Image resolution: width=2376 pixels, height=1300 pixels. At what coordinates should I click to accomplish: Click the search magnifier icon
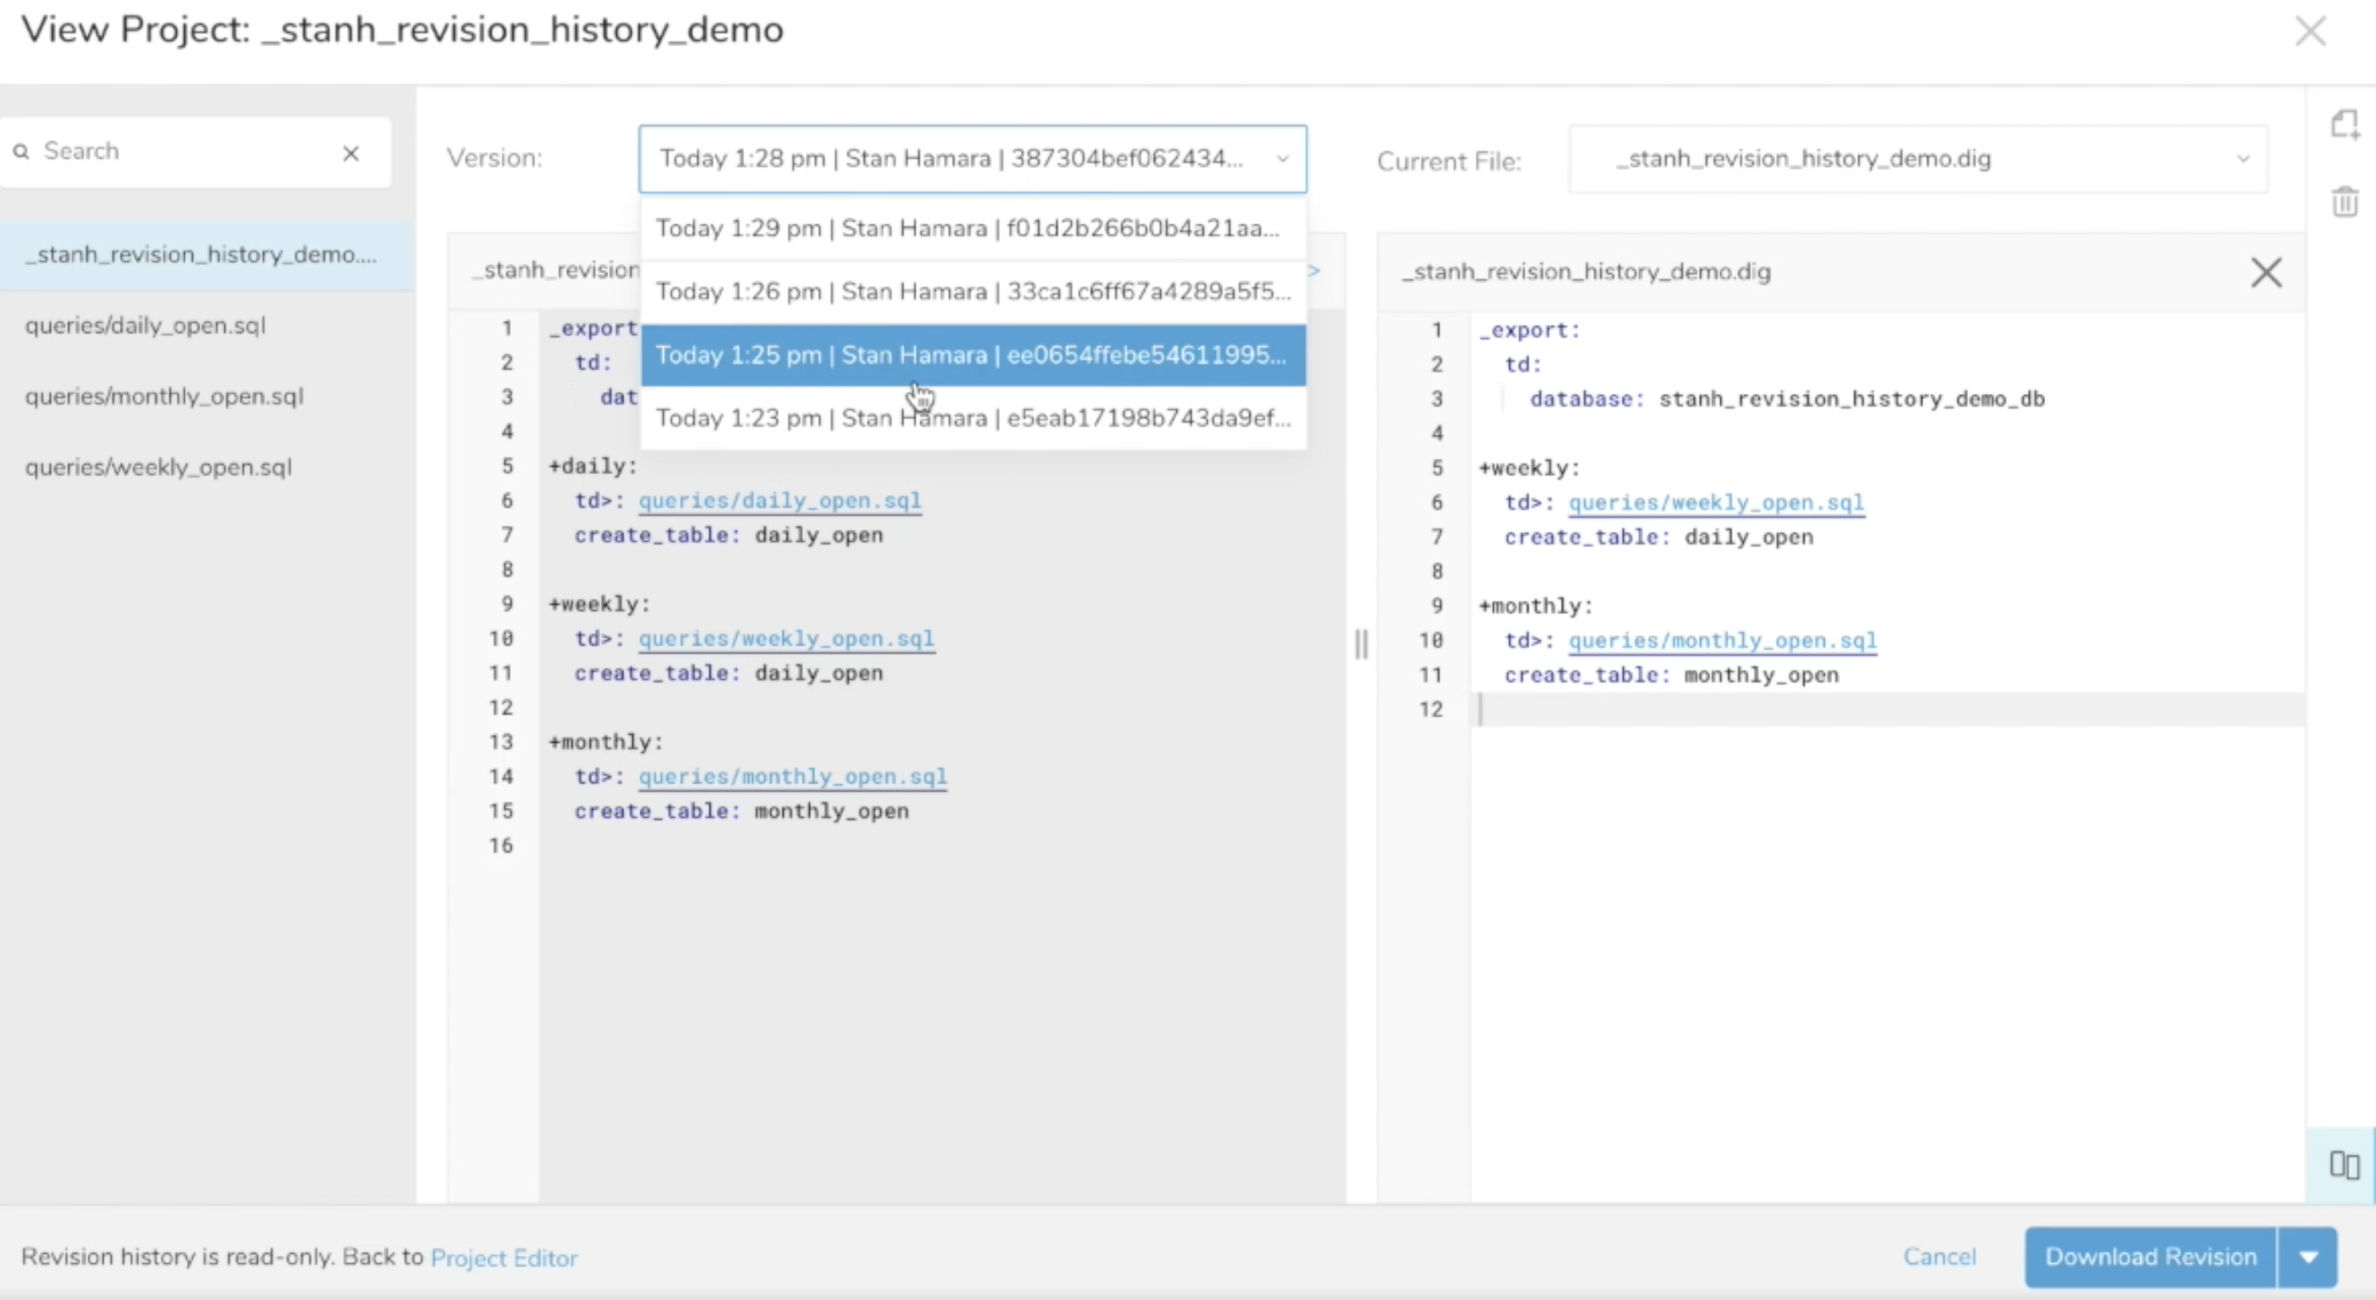(22, 152)
